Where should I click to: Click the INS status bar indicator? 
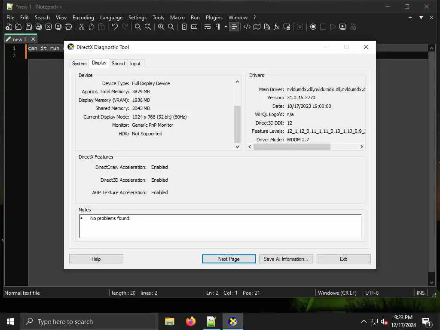(x=420, y=293)
